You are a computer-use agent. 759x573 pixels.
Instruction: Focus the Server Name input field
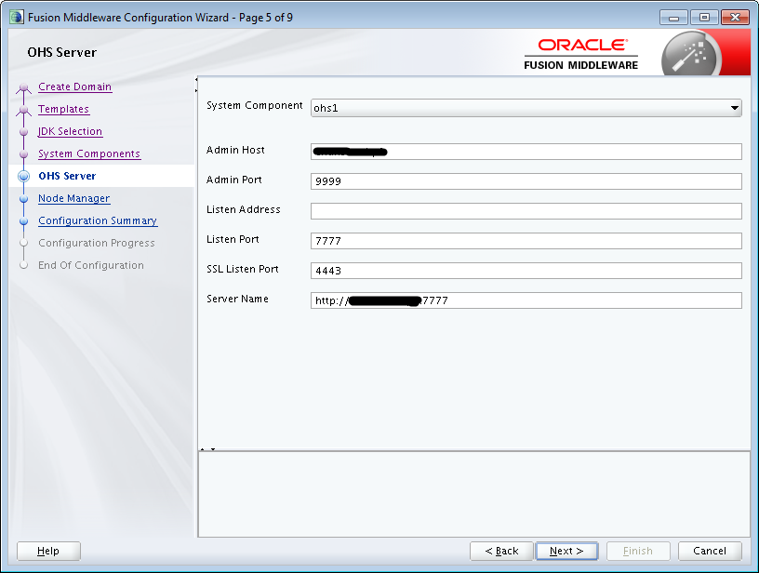[526, 300]
